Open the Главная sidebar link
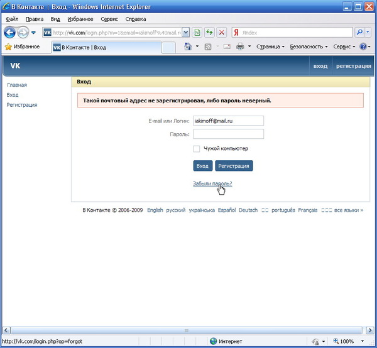 [x=17, y=85]
